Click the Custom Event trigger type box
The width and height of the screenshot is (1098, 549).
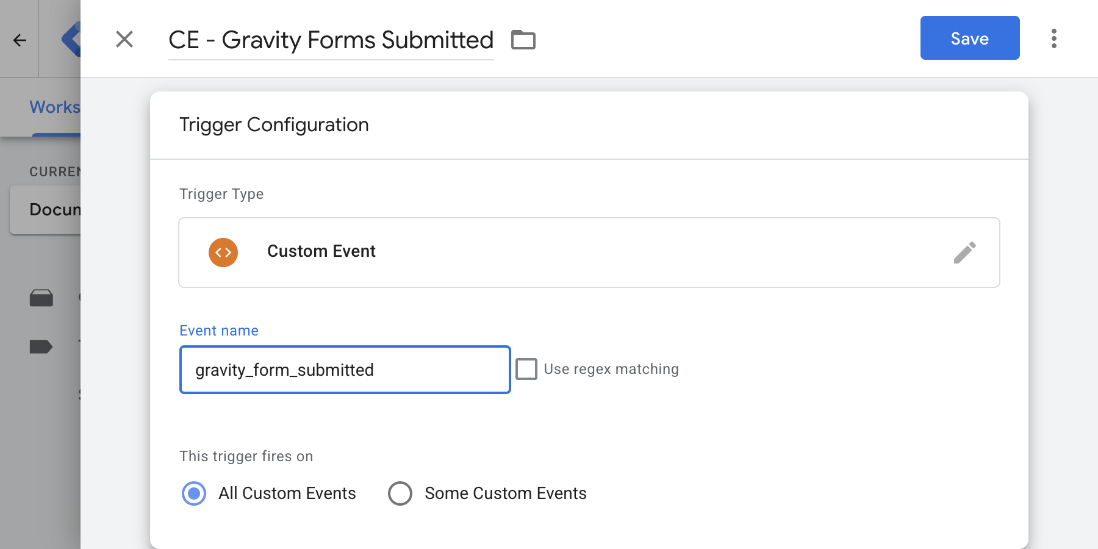click(589, 253)
